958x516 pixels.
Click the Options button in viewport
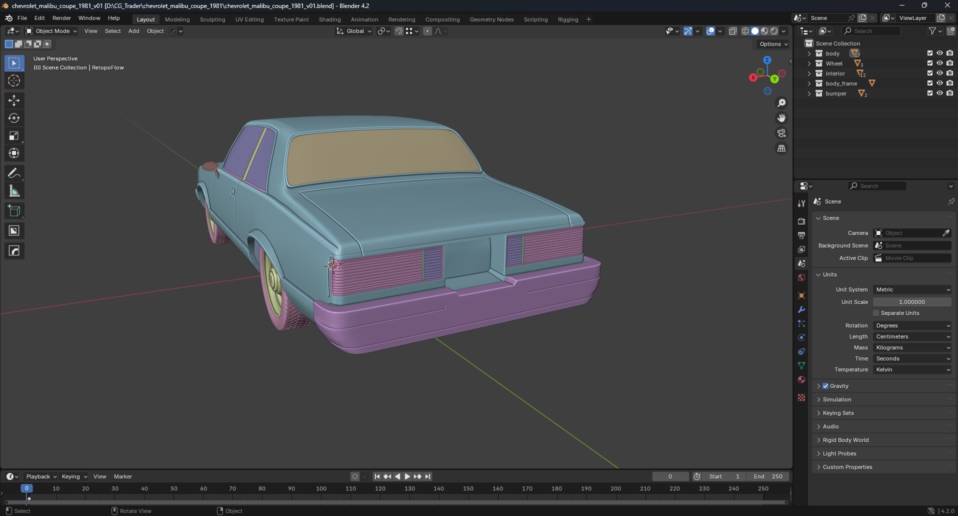pos(773,44)
